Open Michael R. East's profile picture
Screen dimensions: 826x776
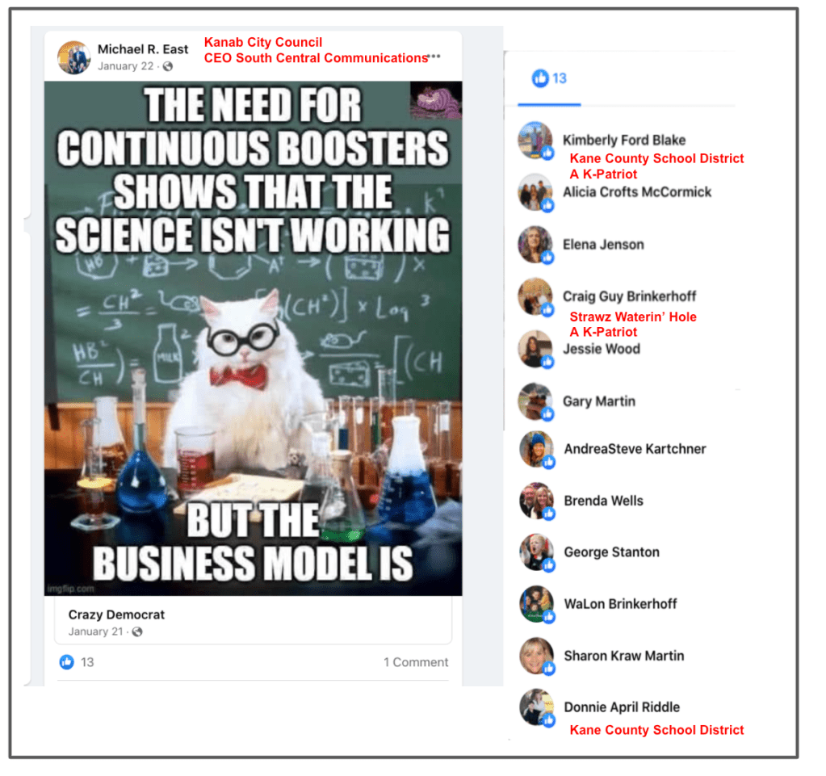pyautogui.click(x=73, y=58)
